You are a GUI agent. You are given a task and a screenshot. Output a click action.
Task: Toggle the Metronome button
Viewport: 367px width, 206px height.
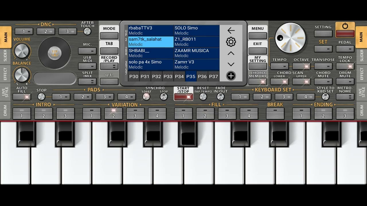point(345,97)
